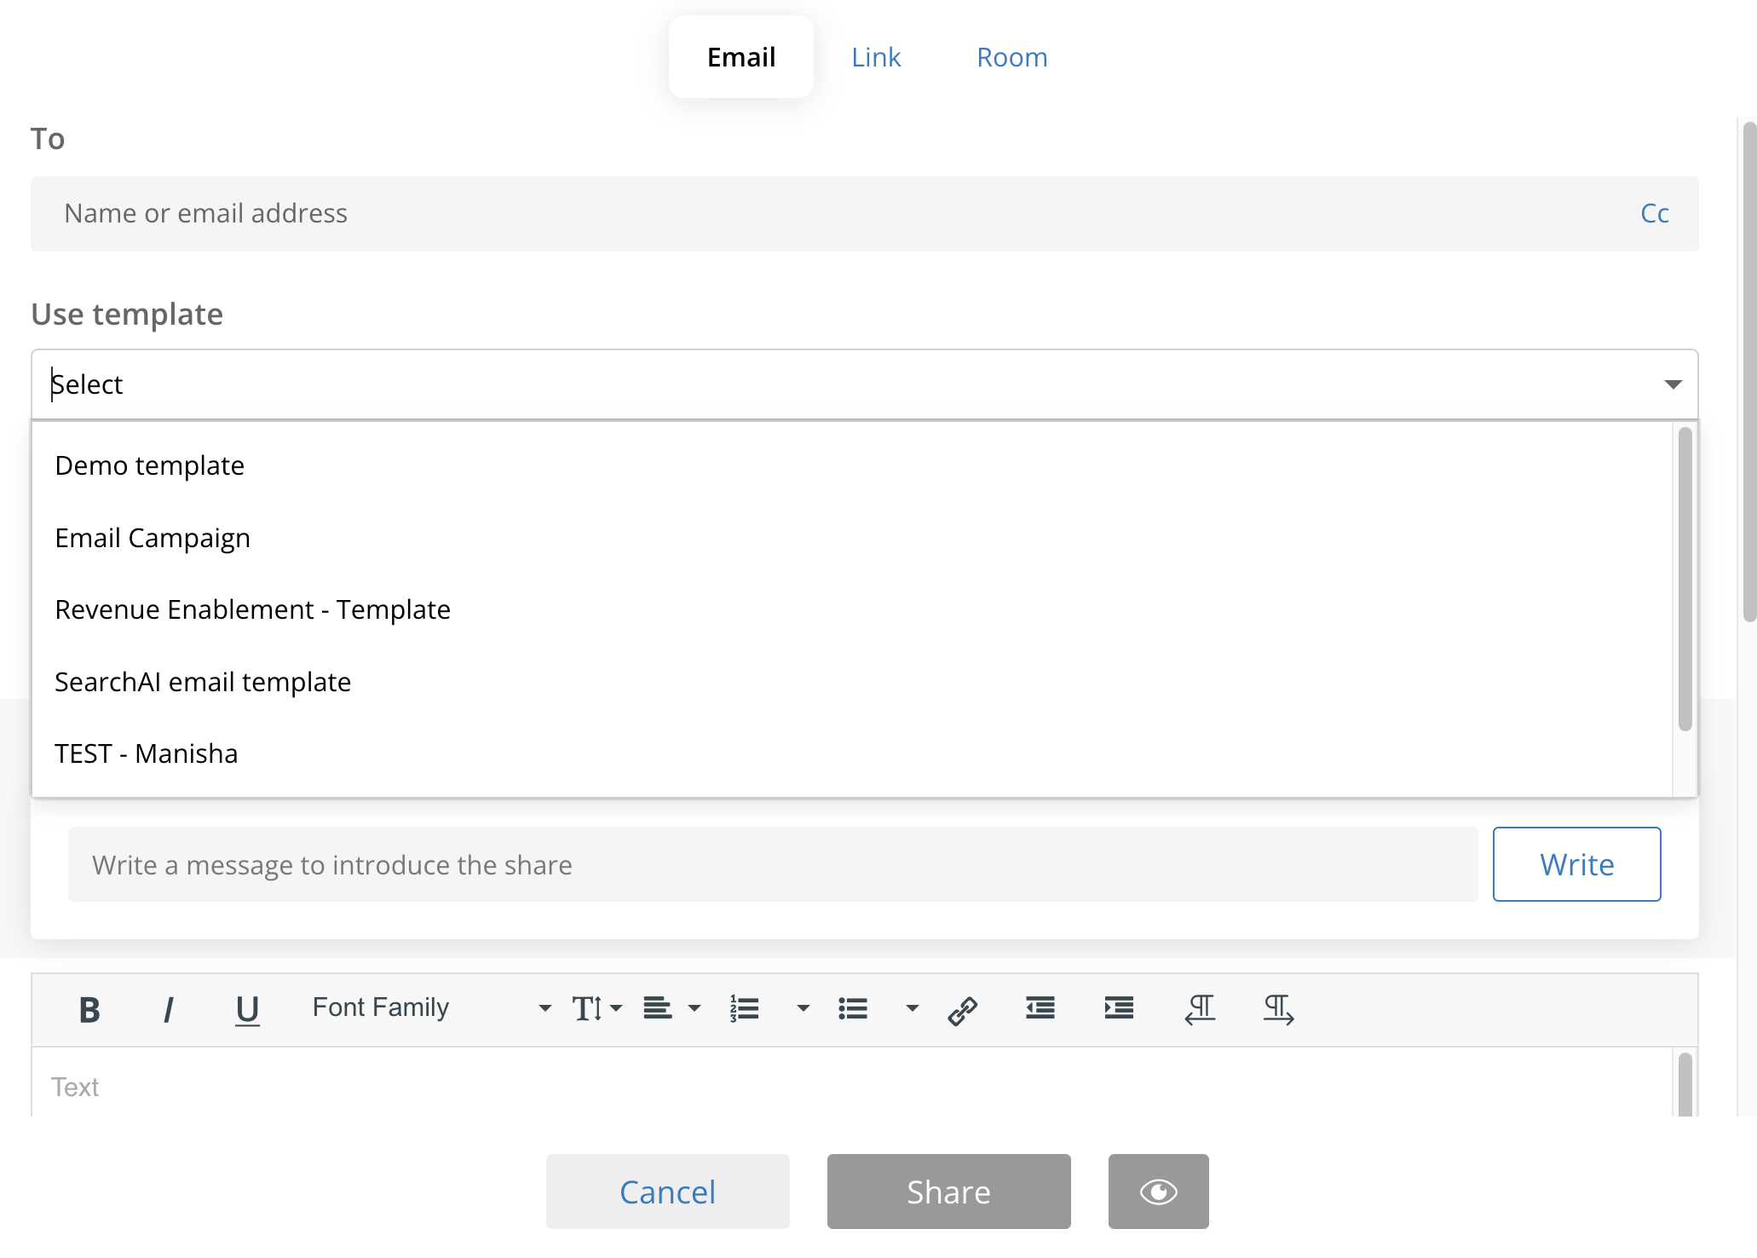Click the Write button
This screenshot has width=1757, height=1258.
point(1577,864)
